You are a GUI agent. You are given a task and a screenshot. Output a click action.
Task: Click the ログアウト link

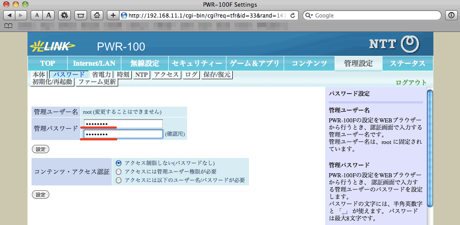411,82
